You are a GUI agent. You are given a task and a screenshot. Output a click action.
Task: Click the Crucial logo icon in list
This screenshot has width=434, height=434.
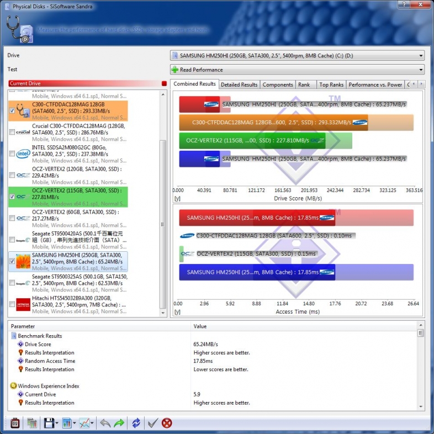click(x=23, y=133)
